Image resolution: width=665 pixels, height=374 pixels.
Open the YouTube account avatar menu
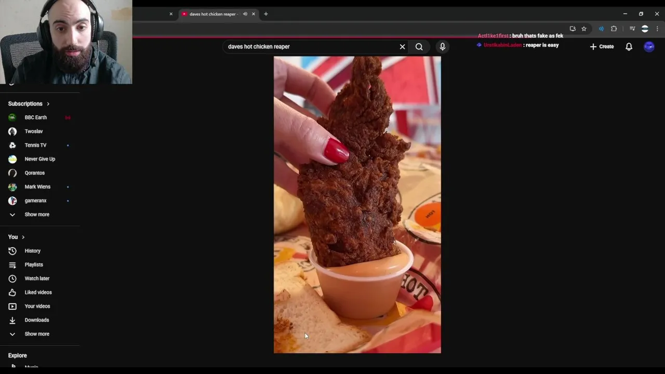(x=649, y=47)
